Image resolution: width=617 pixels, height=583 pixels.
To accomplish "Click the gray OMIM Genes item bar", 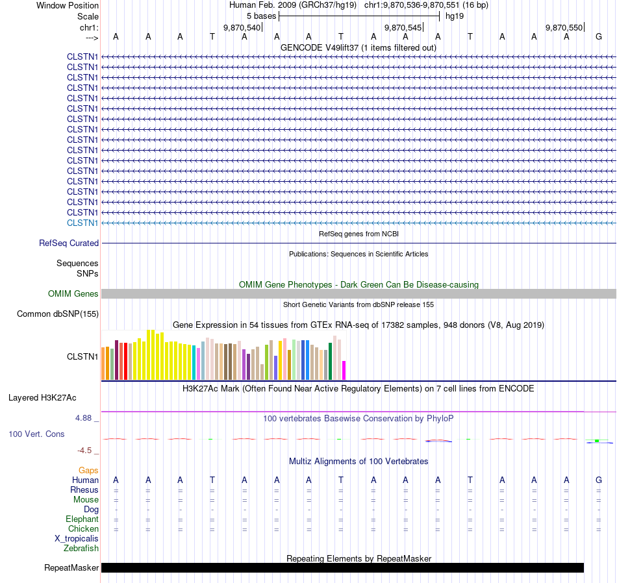I will 359,294.
